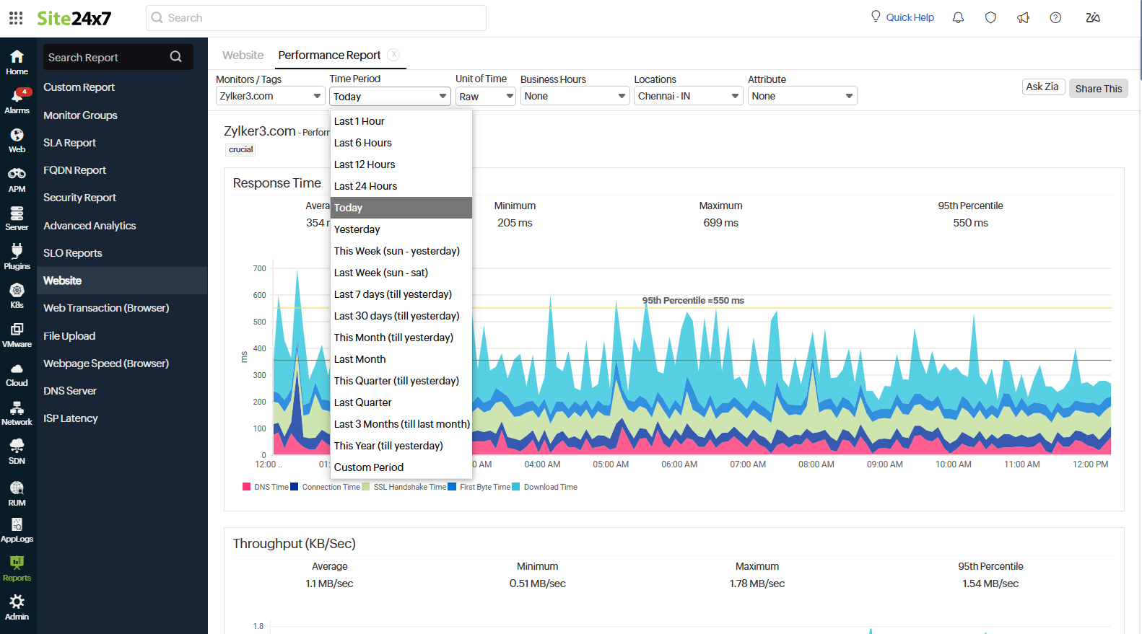Viewport: 1142px width, 634px height.
Task: Go to Home in the sidebar
Action: 17,62
